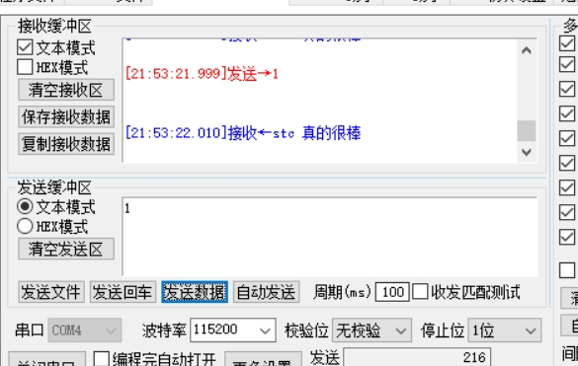This screenshot has height=366, width=578.
Task: Select 文本模式 radio button in send buffer
Action: [25, 206]
